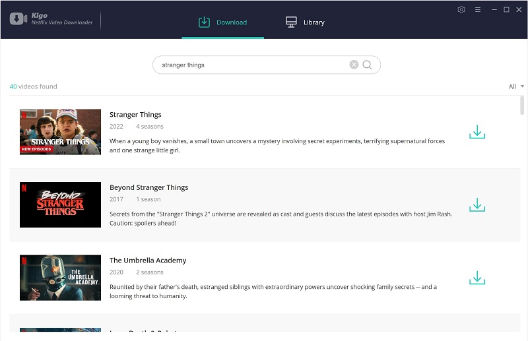This screenshot has width=528, height=341.
Task: Click the year '2017' for Beyond Stranger Things
Action: [116, 199]
